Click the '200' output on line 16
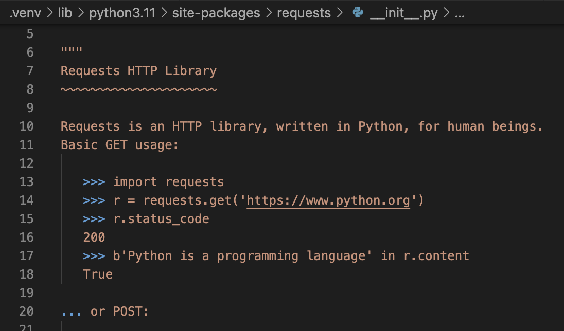Image resolution: width=564 pixels, height=331 pixels. click(x=94, y=237)
